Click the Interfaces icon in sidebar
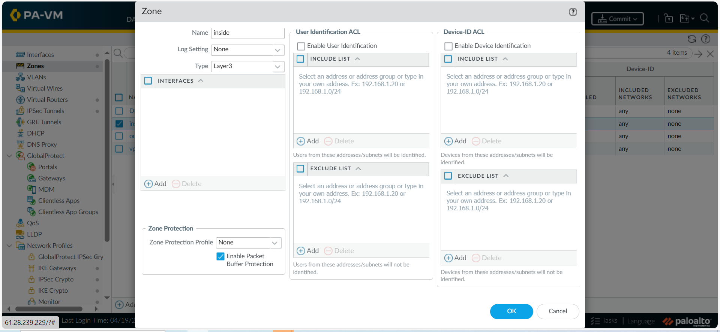 click(20, 55)
